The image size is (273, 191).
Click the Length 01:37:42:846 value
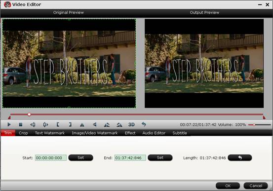pos(213,158)
